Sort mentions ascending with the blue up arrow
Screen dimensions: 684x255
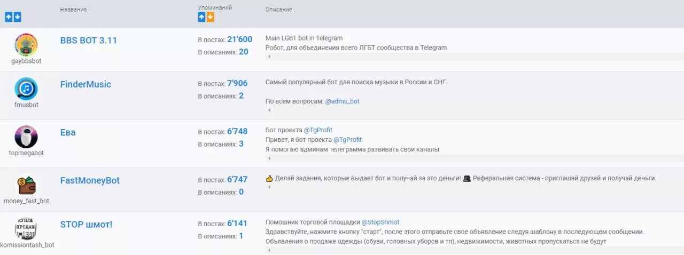(201, 17)
